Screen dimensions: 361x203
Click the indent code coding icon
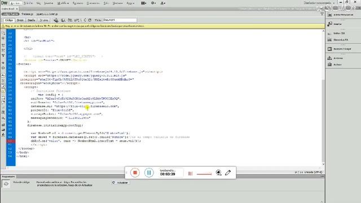coord(3,125)
